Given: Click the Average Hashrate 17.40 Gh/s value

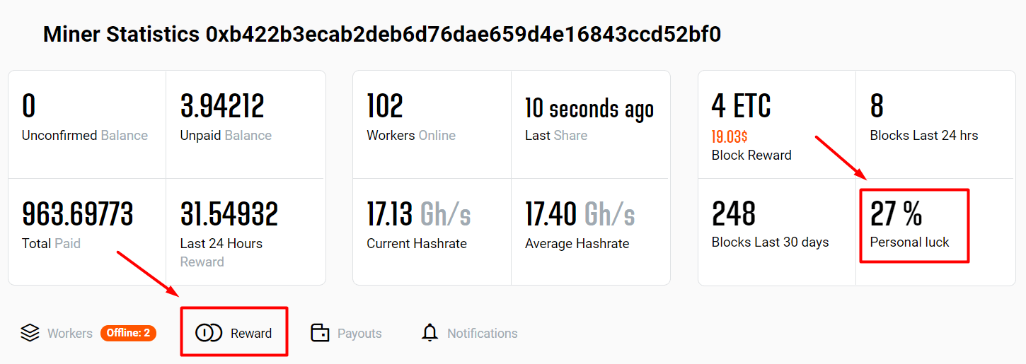Looking at the screenshot, I should coord(580,215).
